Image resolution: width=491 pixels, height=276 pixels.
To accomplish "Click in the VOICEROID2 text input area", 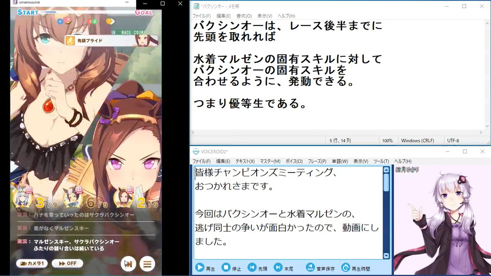I will 288,213.
